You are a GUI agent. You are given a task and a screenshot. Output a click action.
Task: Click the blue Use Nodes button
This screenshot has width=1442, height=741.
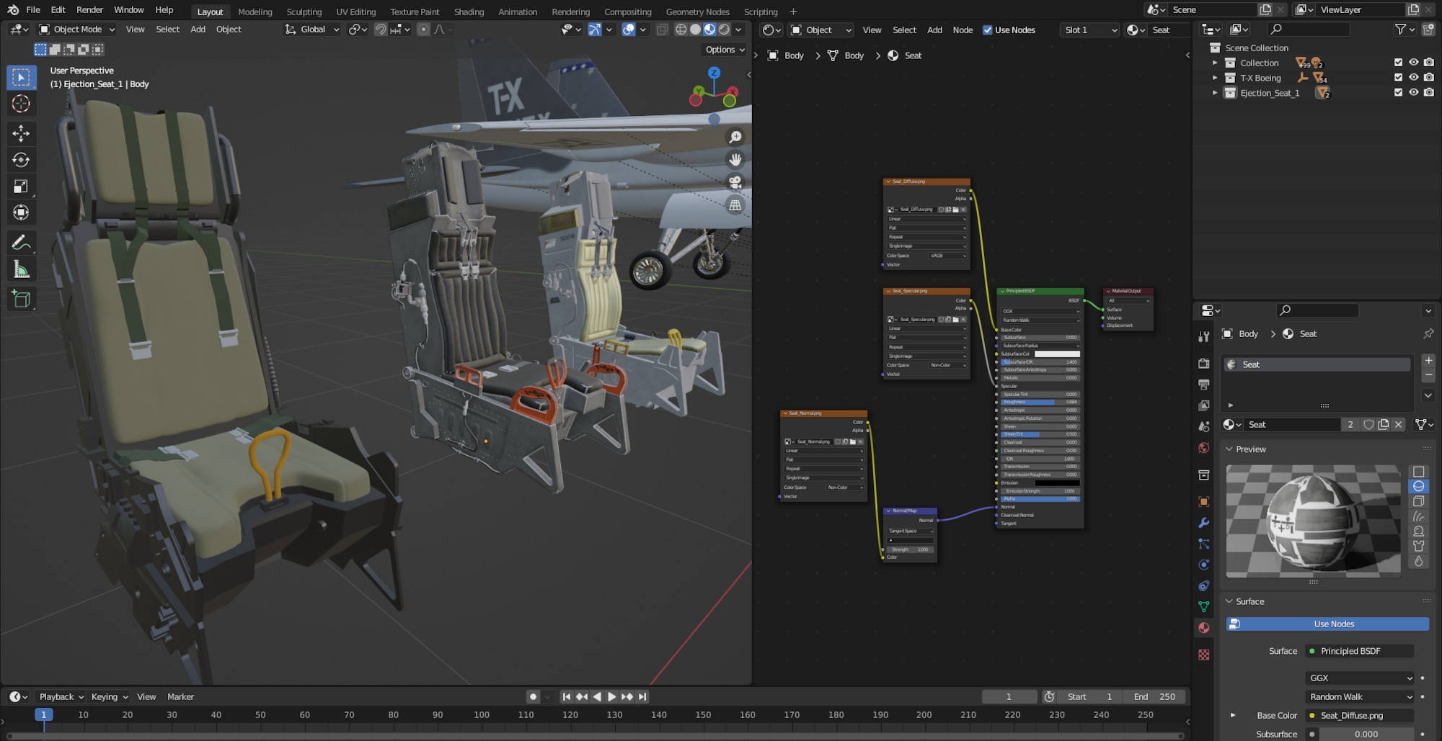(1333, 624)
